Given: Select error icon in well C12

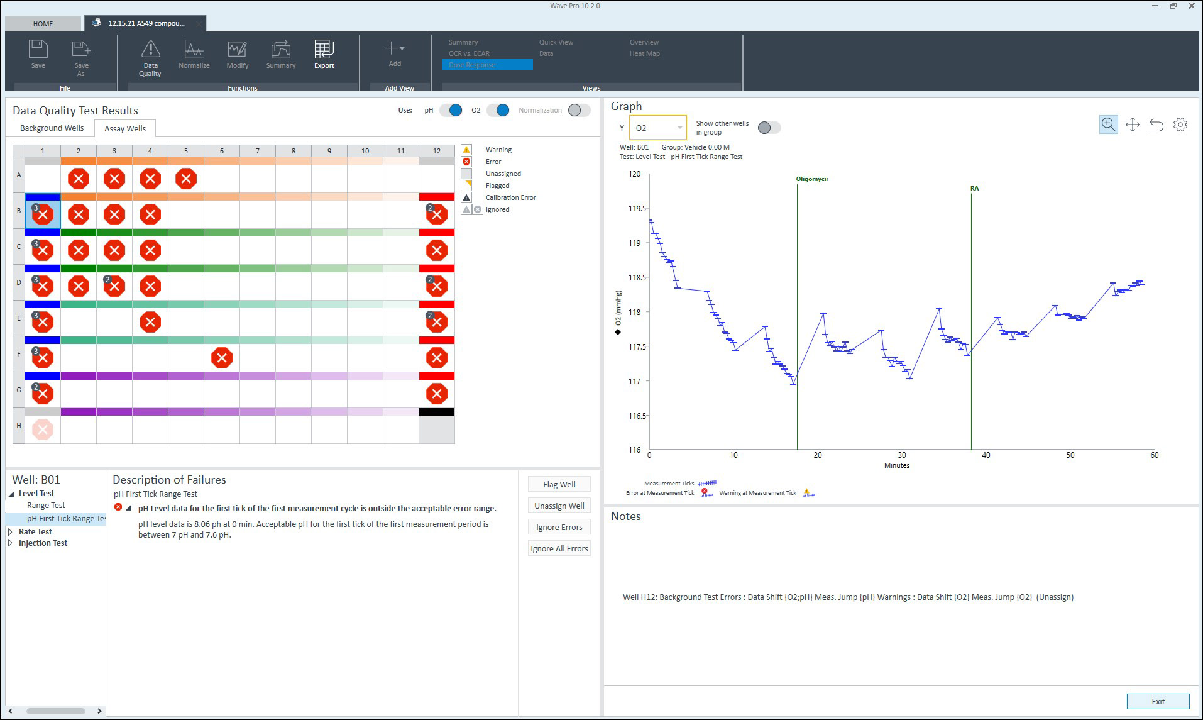Looking at the screenshot, I should [x=436, y=250].
